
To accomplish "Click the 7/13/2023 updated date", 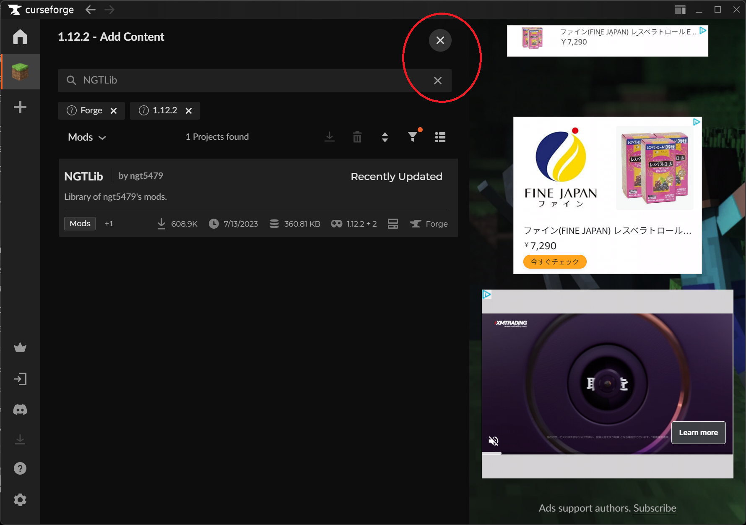I will coord(234,224).
